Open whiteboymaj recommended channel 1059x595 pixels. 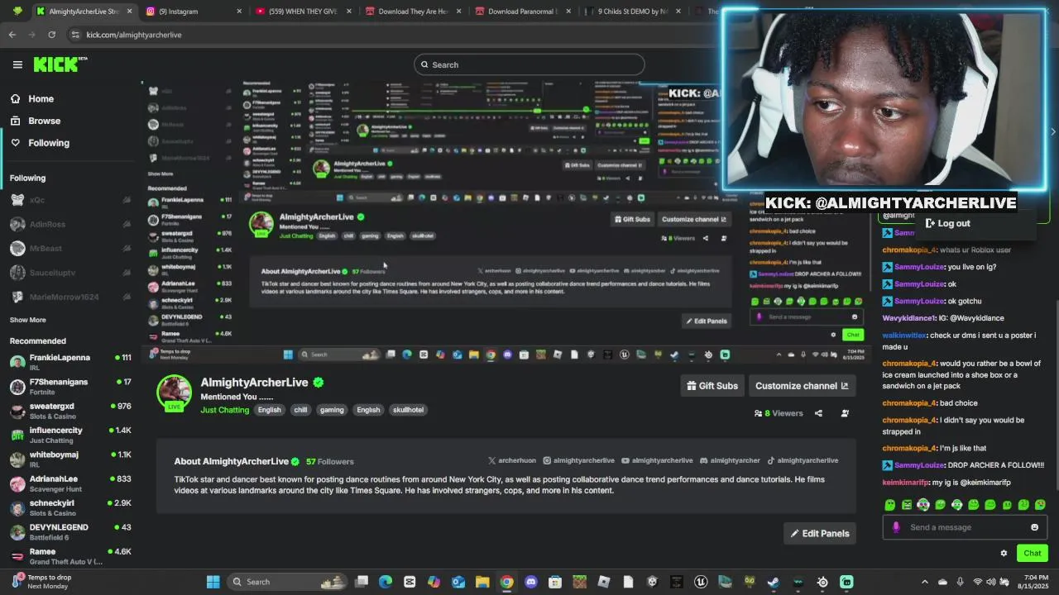point(70,459)
